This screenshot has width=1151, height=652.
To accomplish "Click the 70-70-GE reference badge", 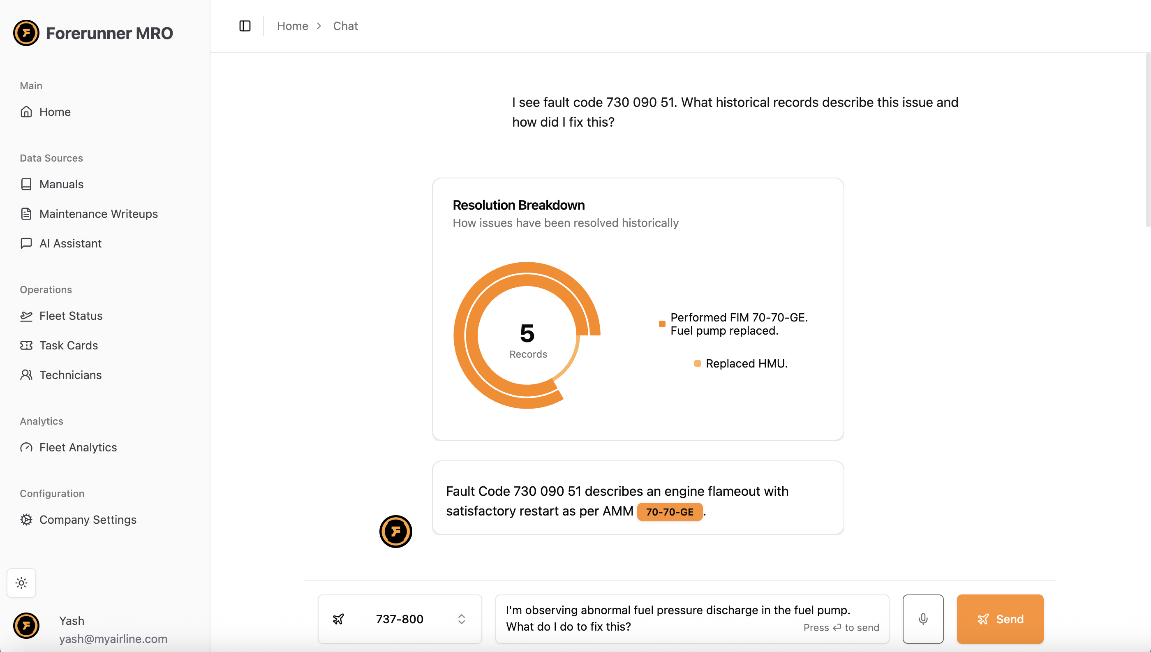I will [669, 512].
